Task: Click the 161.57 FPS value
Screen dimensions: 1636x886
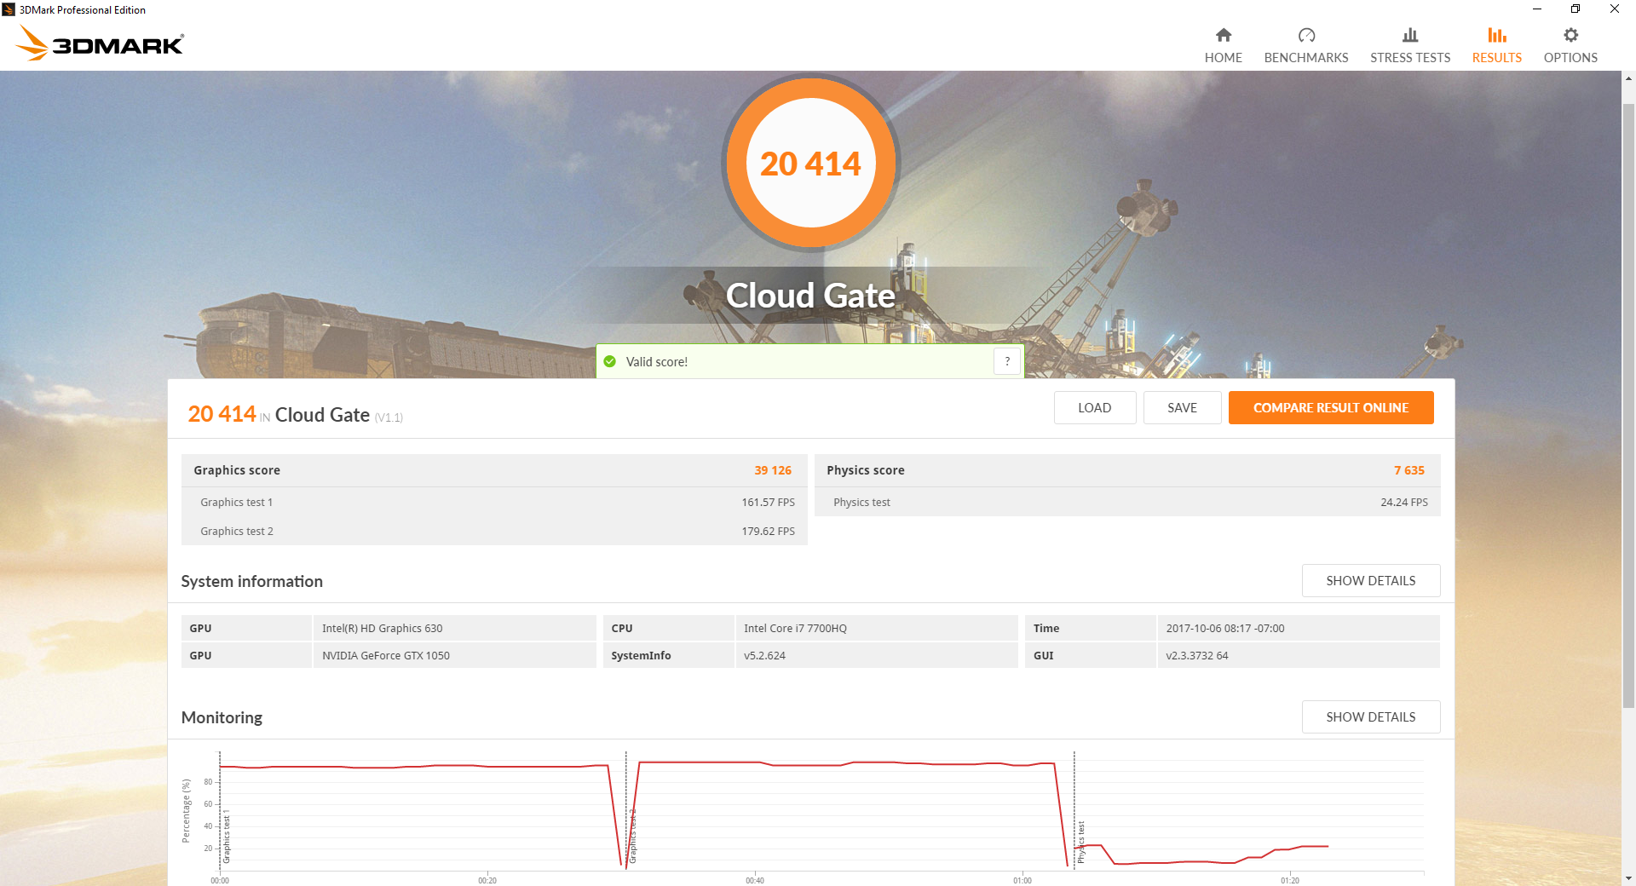Action: point(768,503)
